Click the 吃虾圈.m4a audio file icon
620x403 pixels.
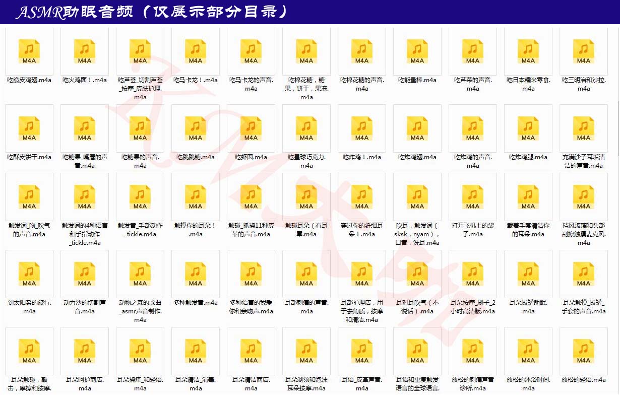tap(251, 129)
